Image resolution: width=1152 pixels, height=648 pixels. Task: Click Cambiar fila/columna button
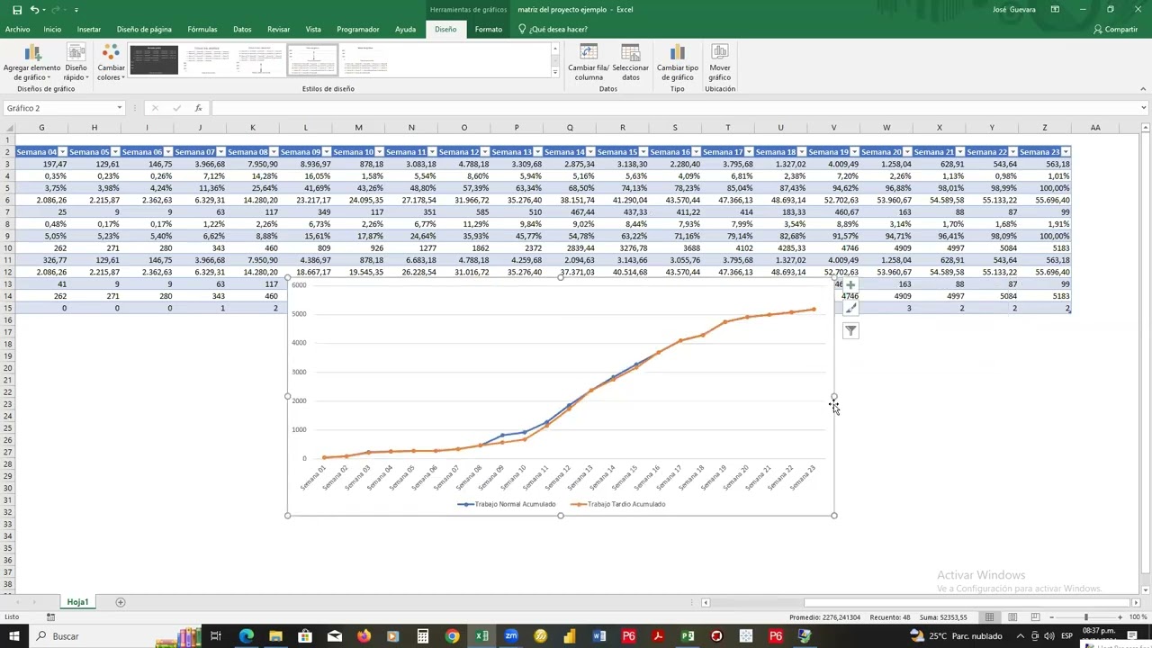point(589,62)
